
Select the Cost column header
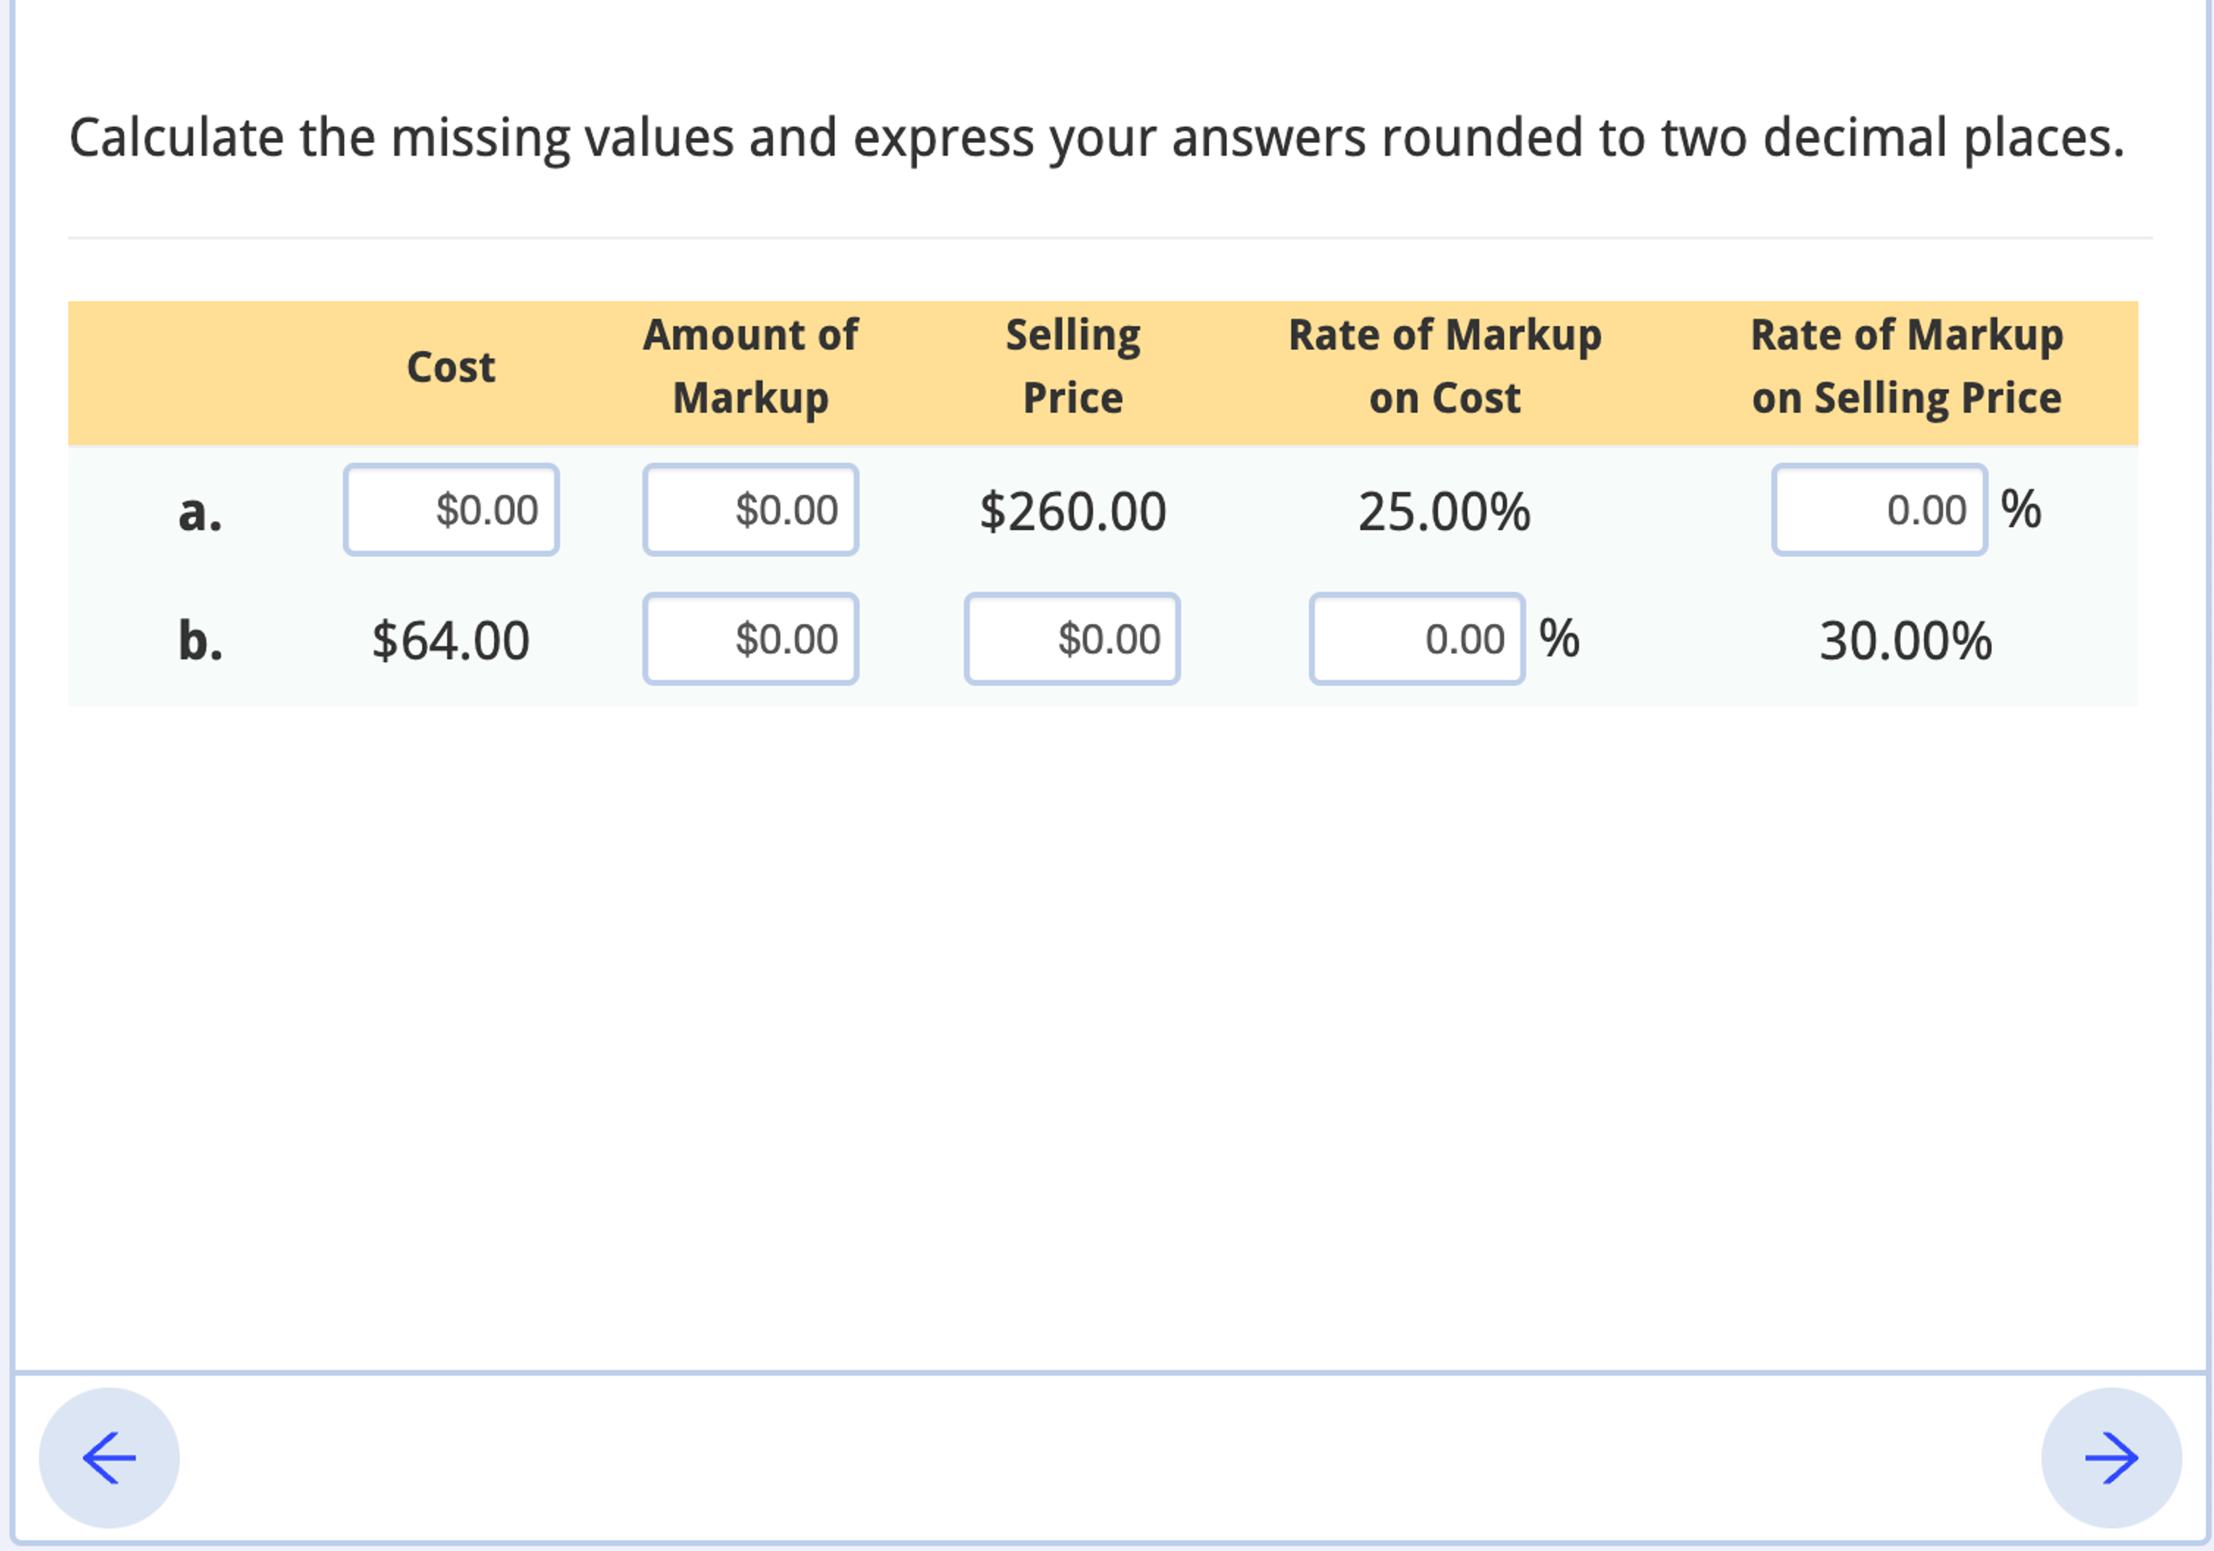point(451,366)
